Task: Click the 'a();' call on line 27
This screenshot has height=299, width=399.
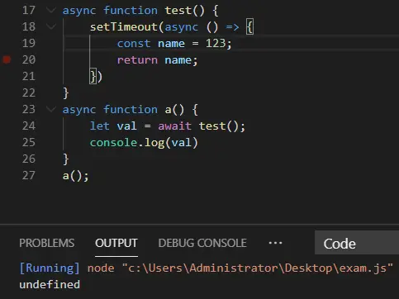Action: click(x=76, y=176)
